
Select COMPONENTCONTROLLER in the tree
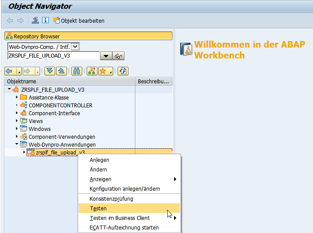[x=61, y=106]
